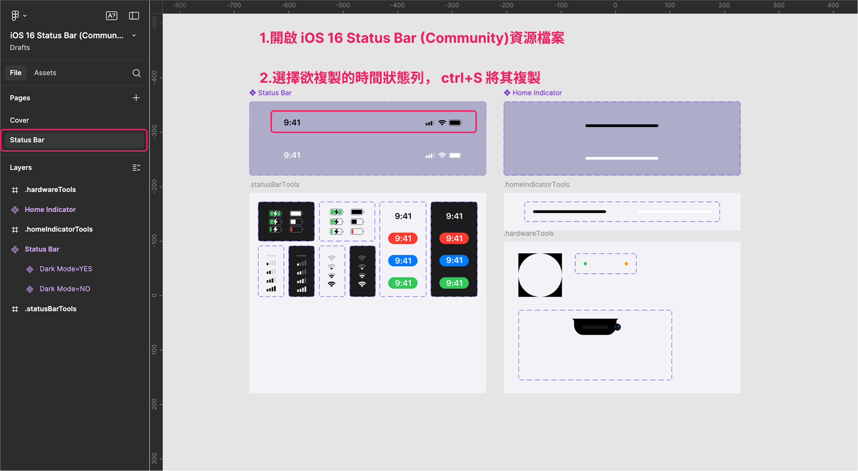Open the Cover page
This screenshot has height=471, width=858.
19,120
